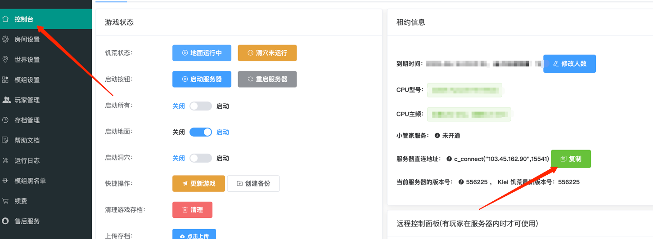The image size is (653, 239).
Task: Click the shopping cart icon for 续费
Action: 5,201
